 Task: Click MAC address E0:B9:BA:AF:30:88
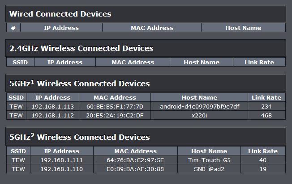[135, 169]
